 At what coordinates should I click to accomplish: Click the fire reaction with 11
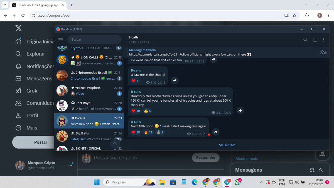[x=148, y=132]
